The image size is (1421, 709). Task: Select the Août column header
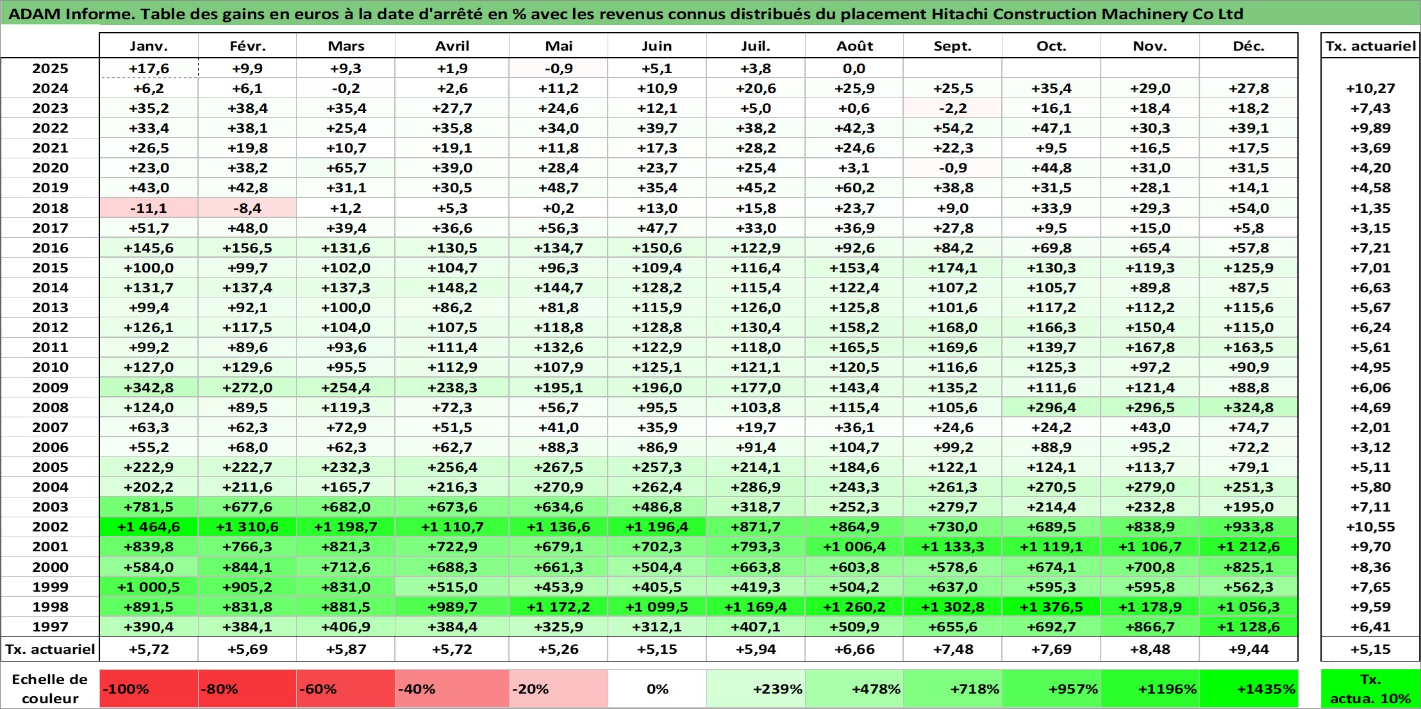click(x=854, y=46)
